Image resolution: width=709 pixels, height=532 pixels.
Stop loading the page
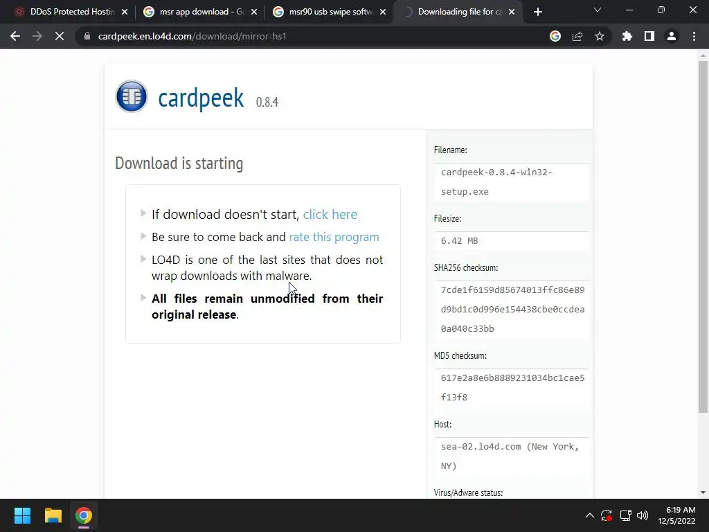coord(60,36)
